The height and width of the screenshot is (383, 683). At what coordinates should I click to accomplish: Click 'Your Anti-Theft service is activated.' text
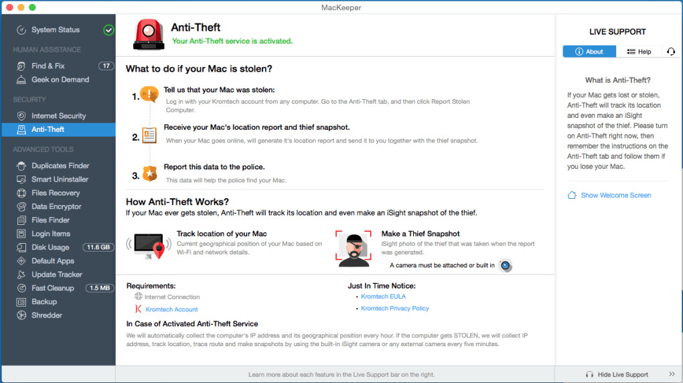click(232, 41)
